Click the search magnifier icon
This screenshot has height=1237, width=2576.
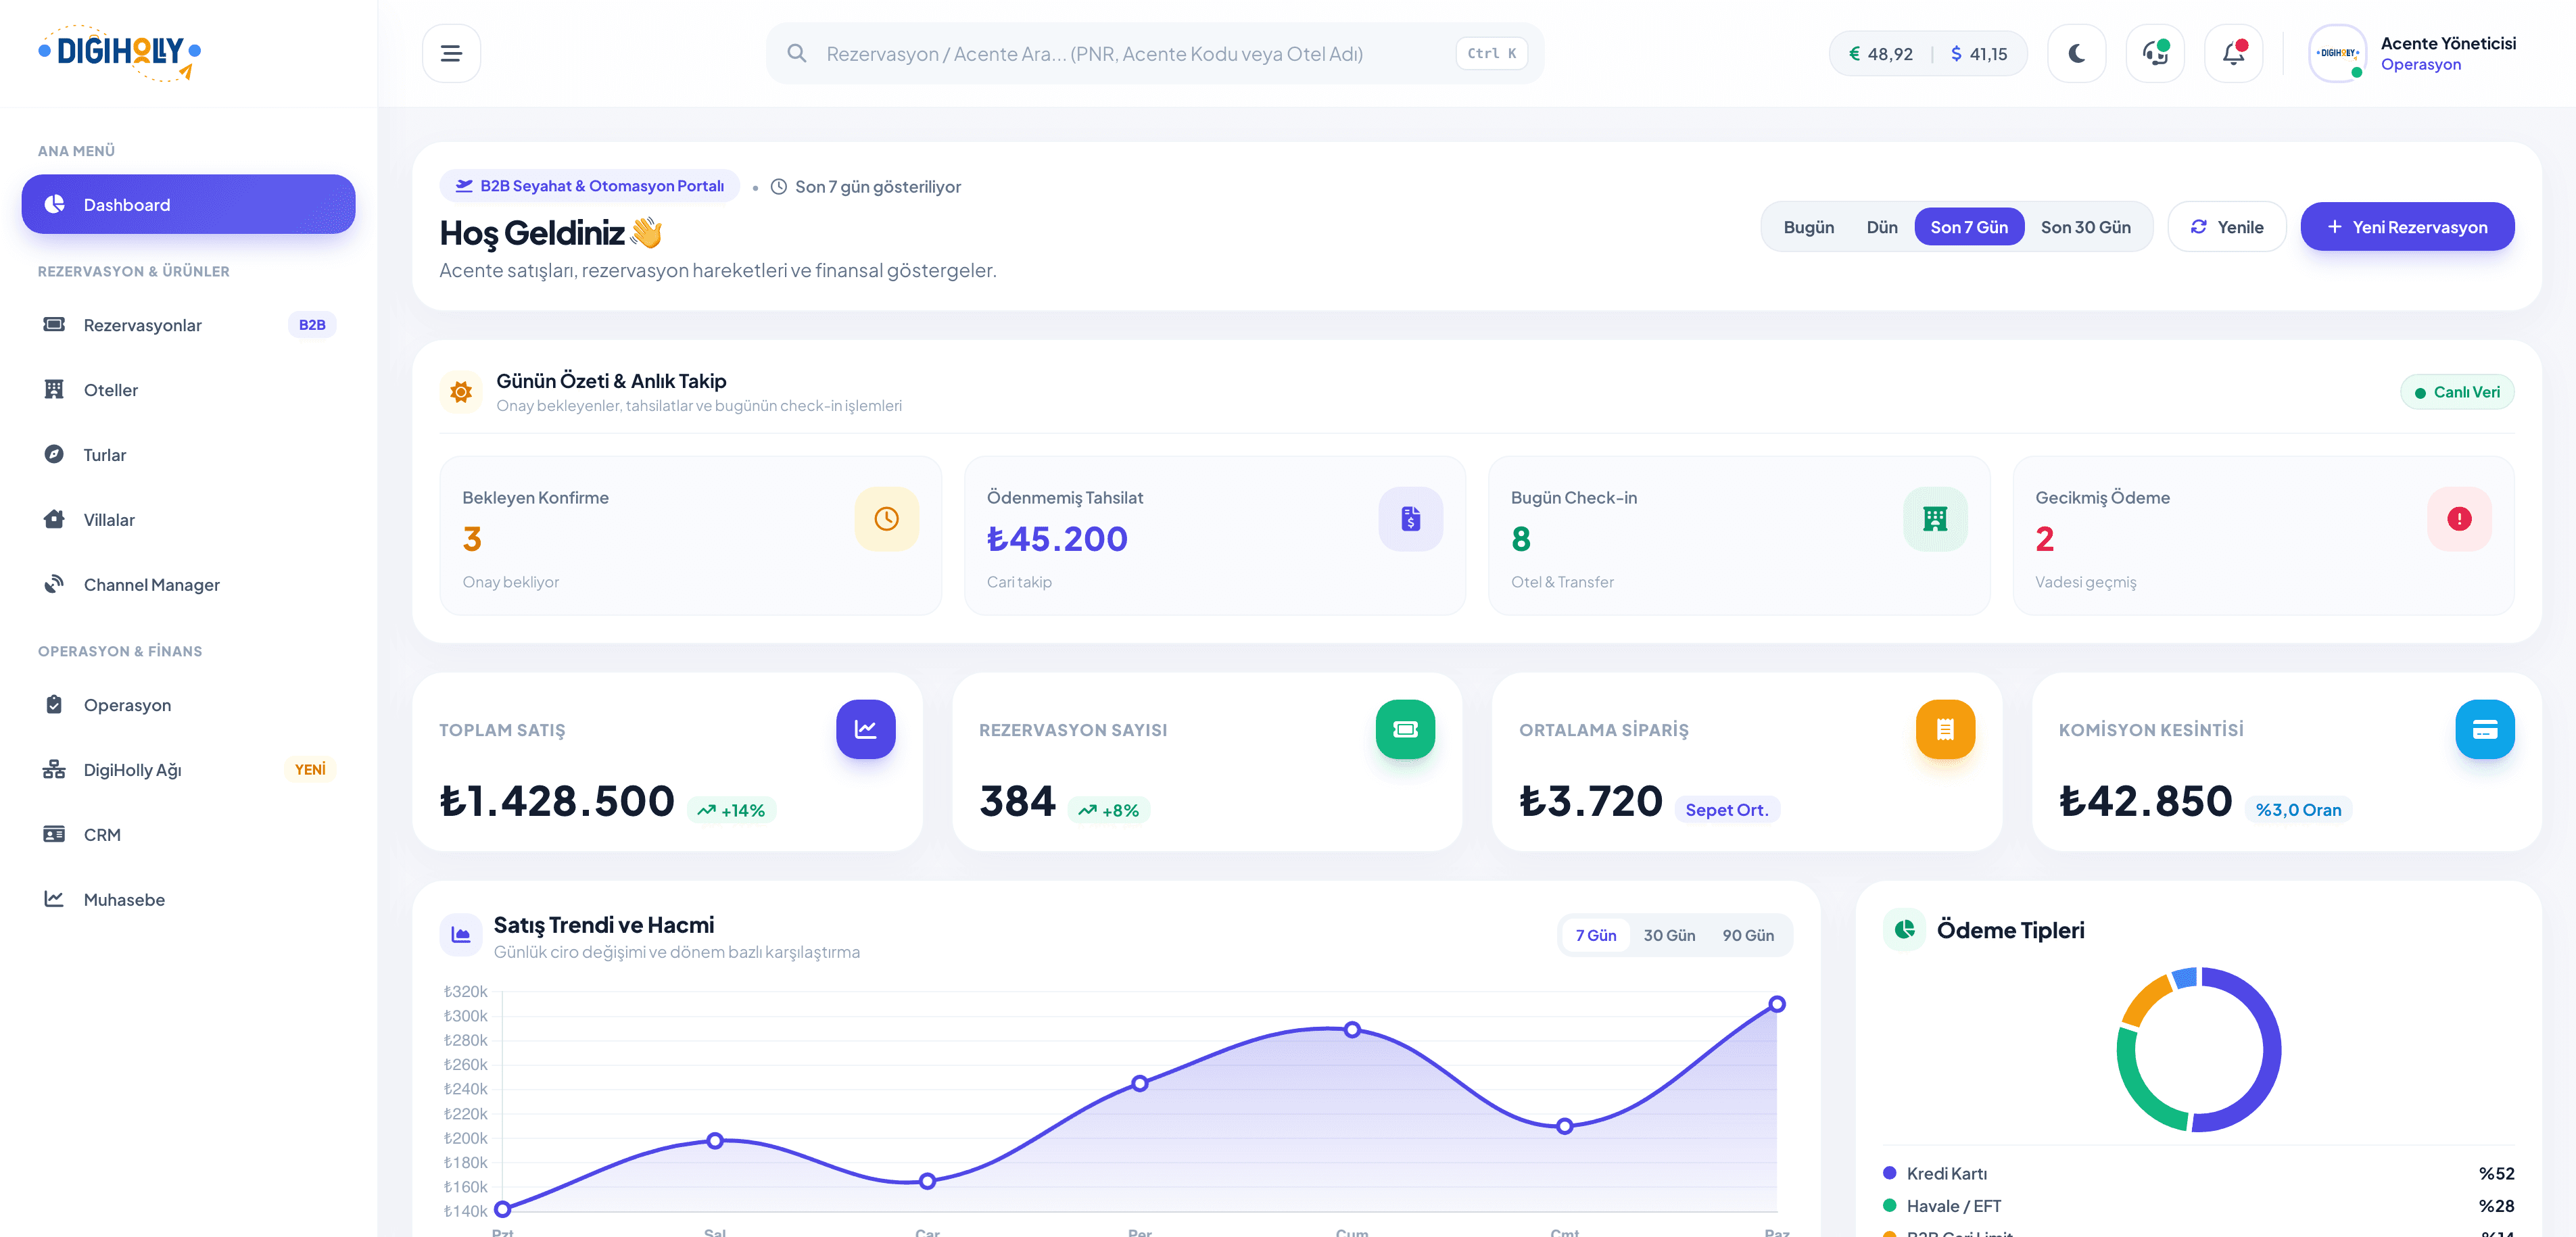tap(797, 53)
